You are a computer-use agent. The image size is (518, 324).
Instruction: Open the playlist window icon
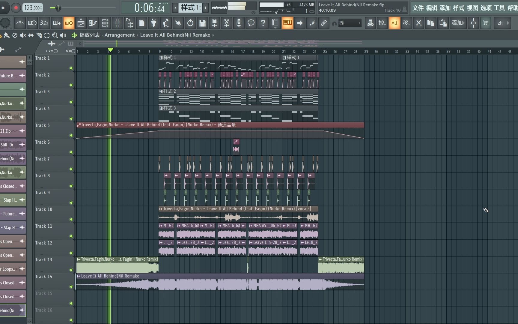coord(81,23)
